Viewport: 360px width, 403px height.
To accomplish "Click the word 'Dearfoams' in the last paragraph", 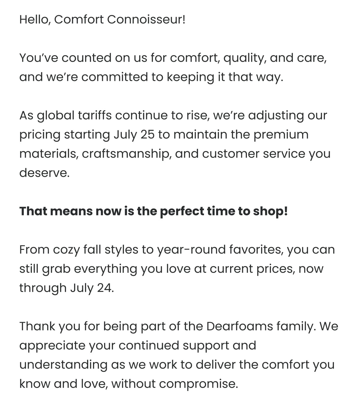I will pyautogui.click(x=240, y=326).
